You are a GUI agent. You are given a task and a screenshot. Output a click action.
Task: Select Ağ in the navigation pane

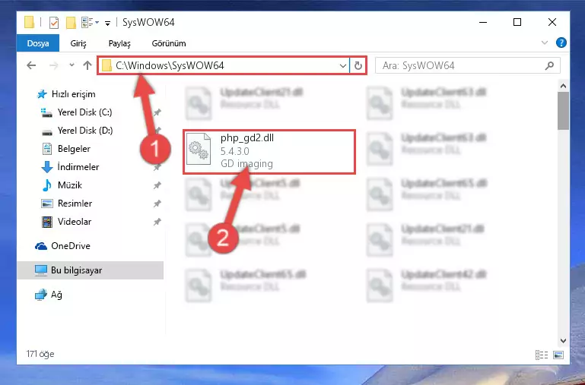point(56,295)
